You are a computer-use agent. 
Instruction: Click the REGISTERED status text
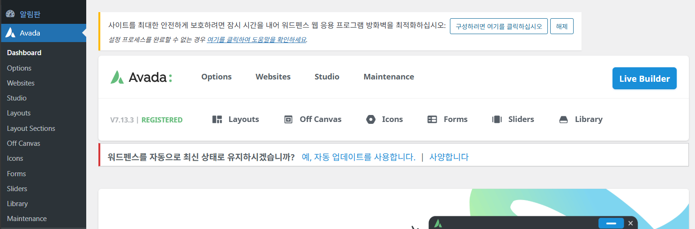coord(162,120)
